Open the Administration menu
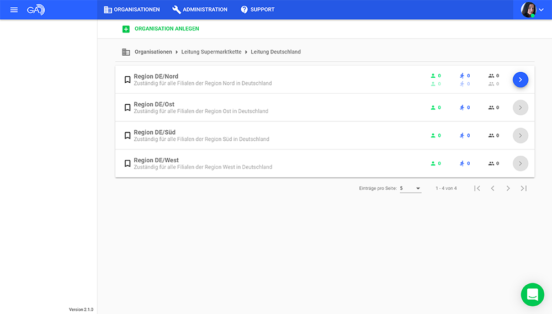The image size is (552, 314). click(200, 9)
